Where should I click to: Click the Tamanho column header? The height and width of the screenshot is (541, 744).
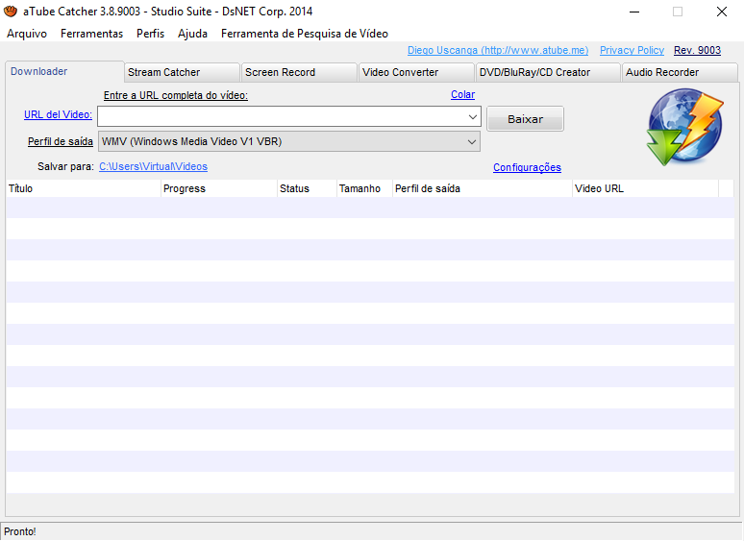364,188
